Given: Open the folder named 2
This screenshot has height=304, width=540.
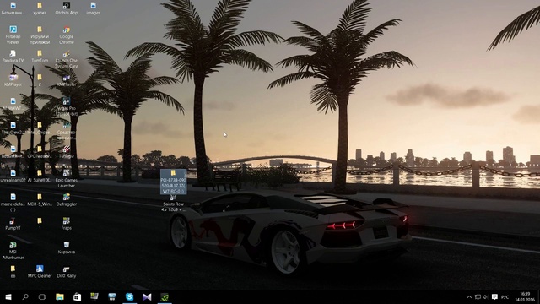Looking at the screenshot, I should (40, 80).
